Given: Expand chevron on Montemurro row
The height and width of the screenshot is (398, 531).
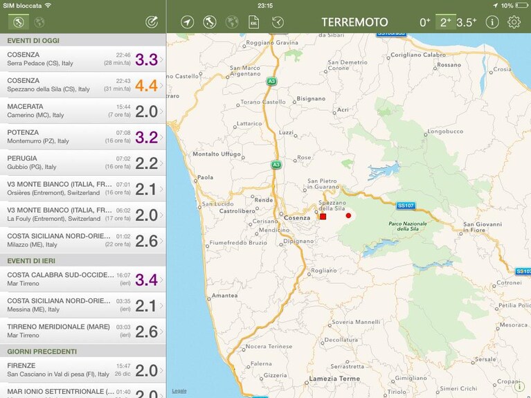Looking at the screenshot, I should pyautogui.click(x=161, y=137).
